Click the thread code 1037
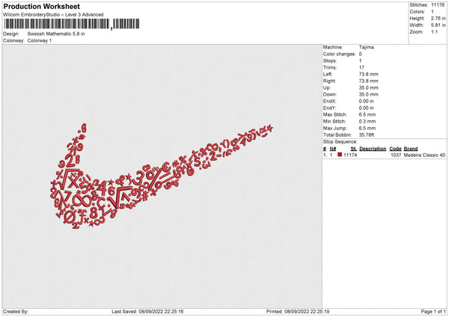The image size is (449, 317). [396, 154]
